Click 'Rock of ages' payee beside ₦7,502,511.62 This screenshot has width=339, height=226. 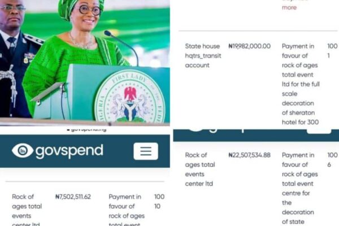point(27,210)
